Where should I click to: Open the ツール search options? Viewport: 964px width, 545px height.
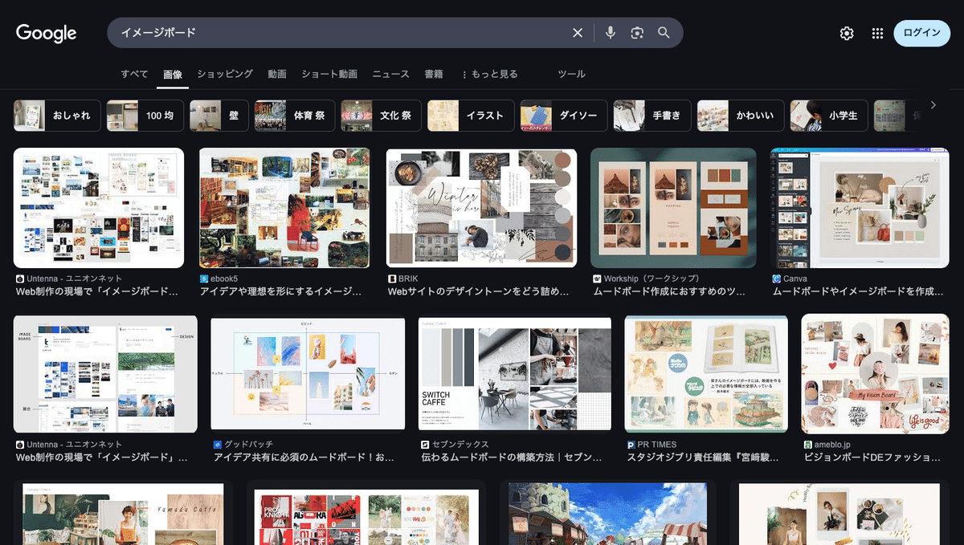point(570,73)
